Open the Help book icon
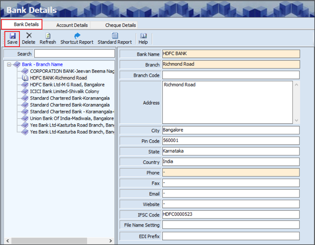Image resolution: width=315 pixels, height=245 pixels. coord(143,36)
